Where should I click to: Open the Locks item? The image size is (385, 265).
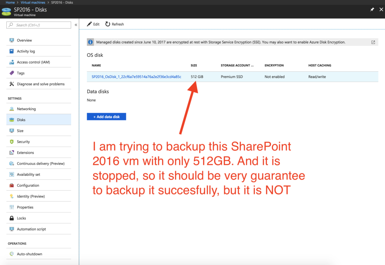click(39, 218)
